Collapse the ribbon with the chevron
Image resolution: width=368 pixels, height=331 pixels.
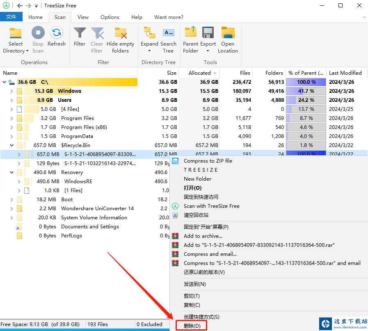364,17
